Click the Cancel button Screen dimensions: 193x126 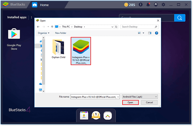[x=149, y=102]
